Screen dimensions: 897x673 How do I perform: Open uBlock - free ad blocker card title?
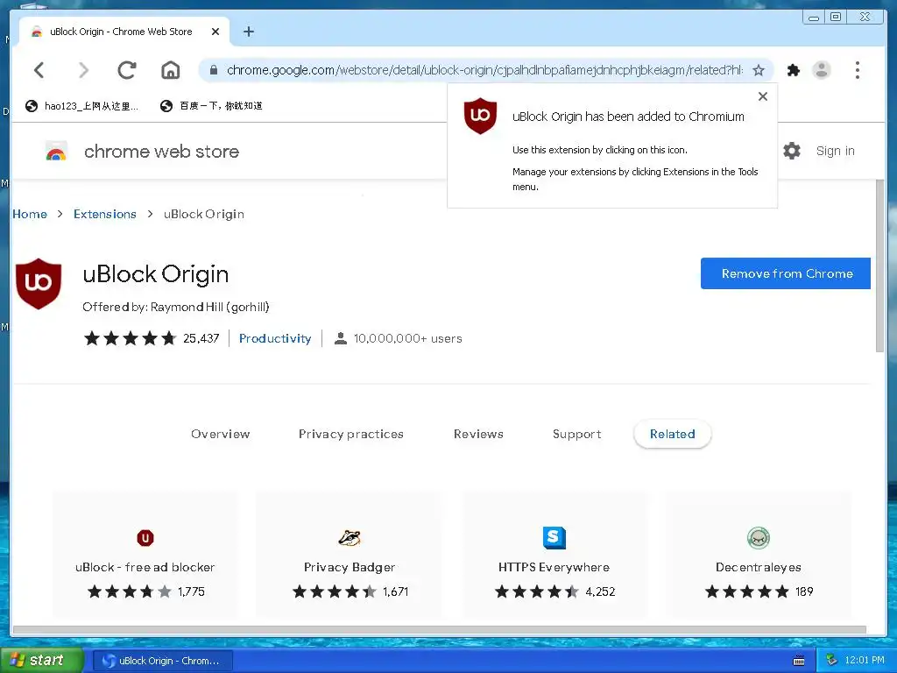click(145, 567)
